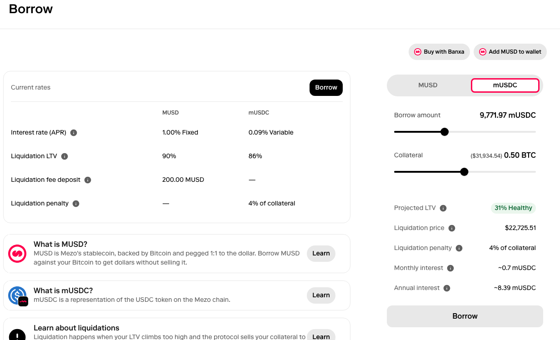Image resolution: width=560 pixels, height=340 pixels.
Task: Click info icon beside Projected LTV
Action: [443, 208]
